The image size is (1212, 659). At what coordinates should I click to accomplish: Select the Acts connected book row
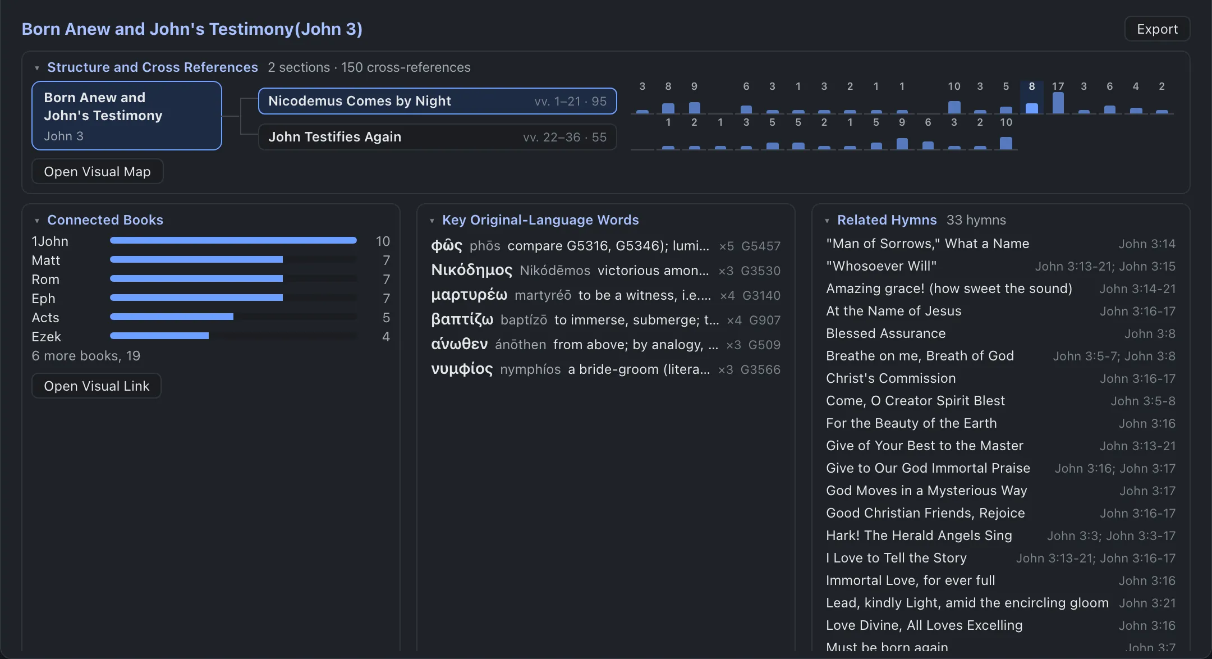pos(211,317)
